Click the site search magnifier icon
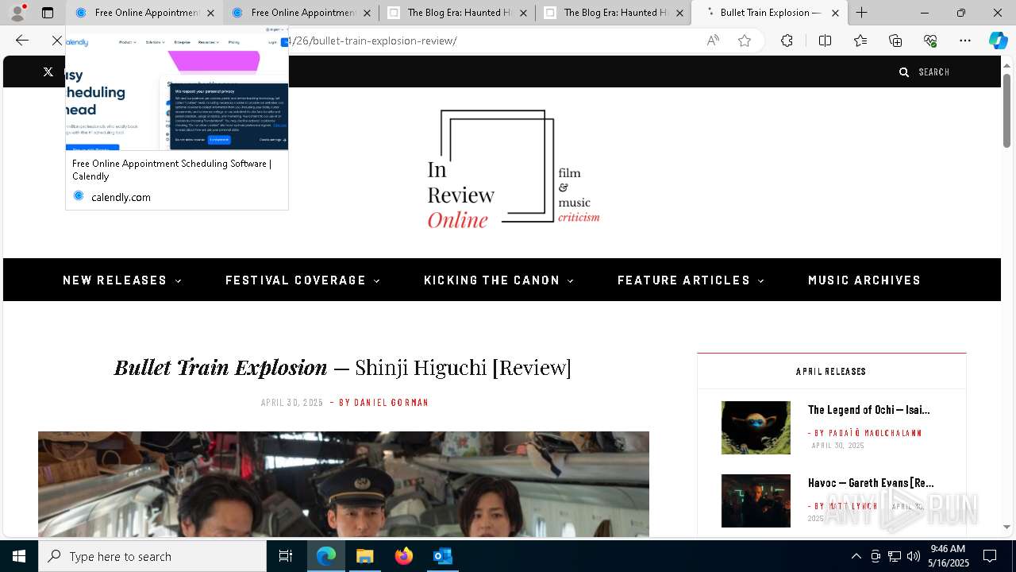The height and width of the screenshot is (572, 1016). click(x=903, y=71)
